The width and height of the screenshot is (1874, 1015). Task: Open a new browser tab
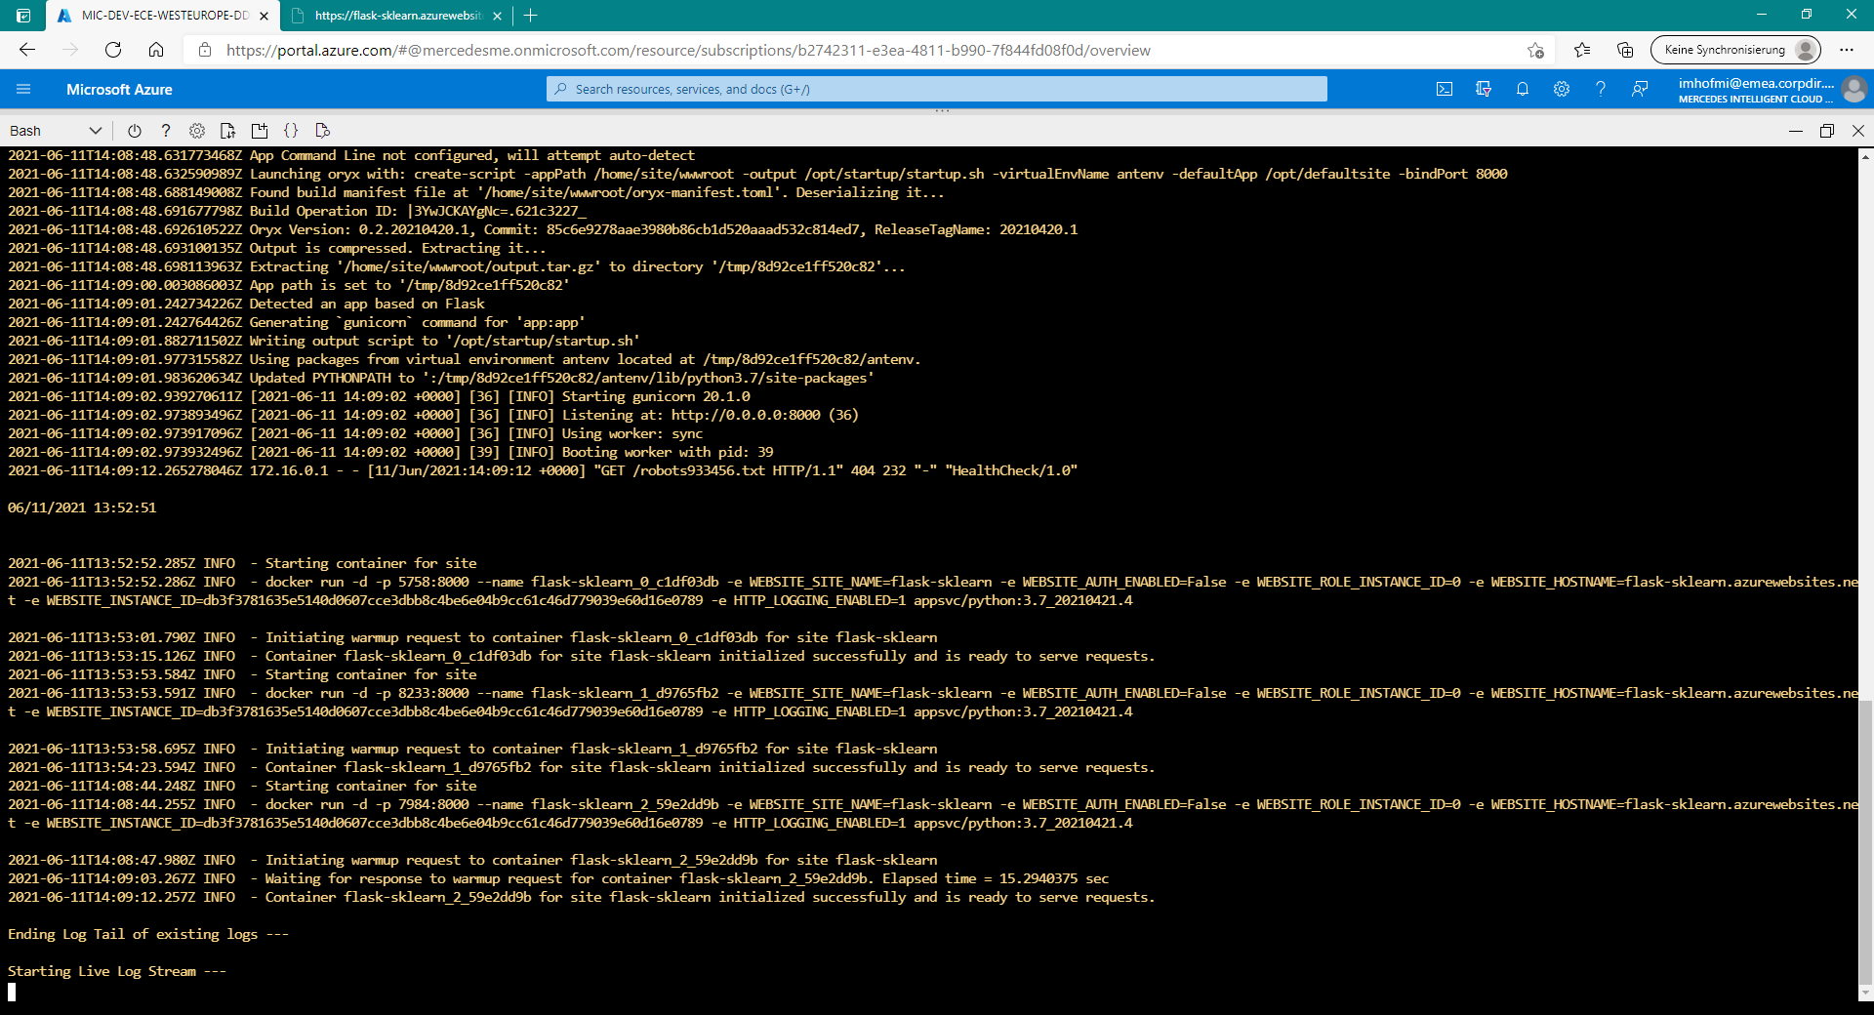[x=531, y=16]
